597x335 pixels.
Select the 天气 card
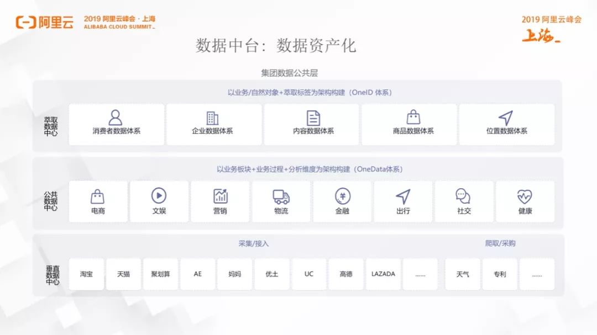(462, 274)
